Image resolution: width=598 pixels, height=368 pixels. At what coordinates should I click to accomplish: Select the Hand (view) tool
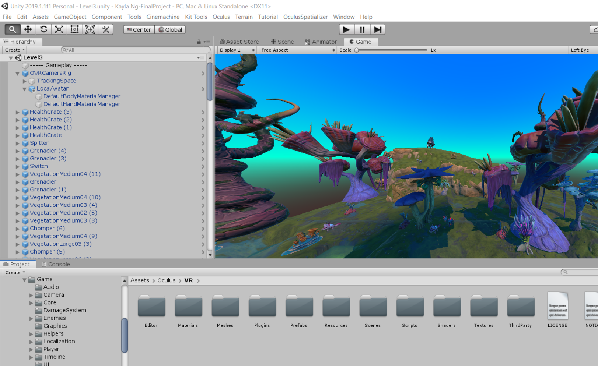pos(12,29)
